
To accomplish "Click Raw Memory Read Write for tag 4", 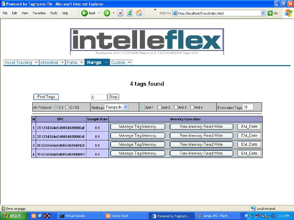I will [201, 153].
